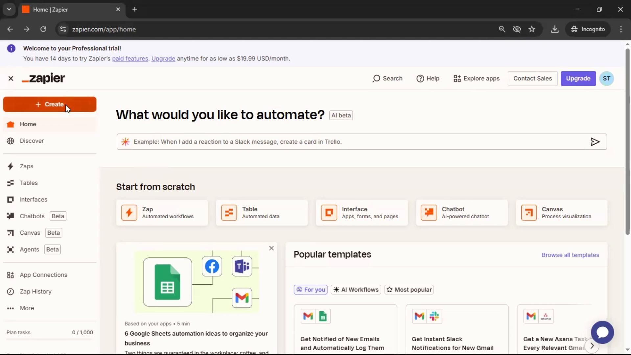Open the Table creation card
The height and width of the screenshot is (355, 631).
[x=262, y=213]
